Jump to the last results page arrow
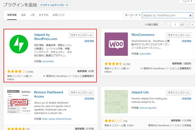Screen dimensions: 195x130 tap(192, 24)
